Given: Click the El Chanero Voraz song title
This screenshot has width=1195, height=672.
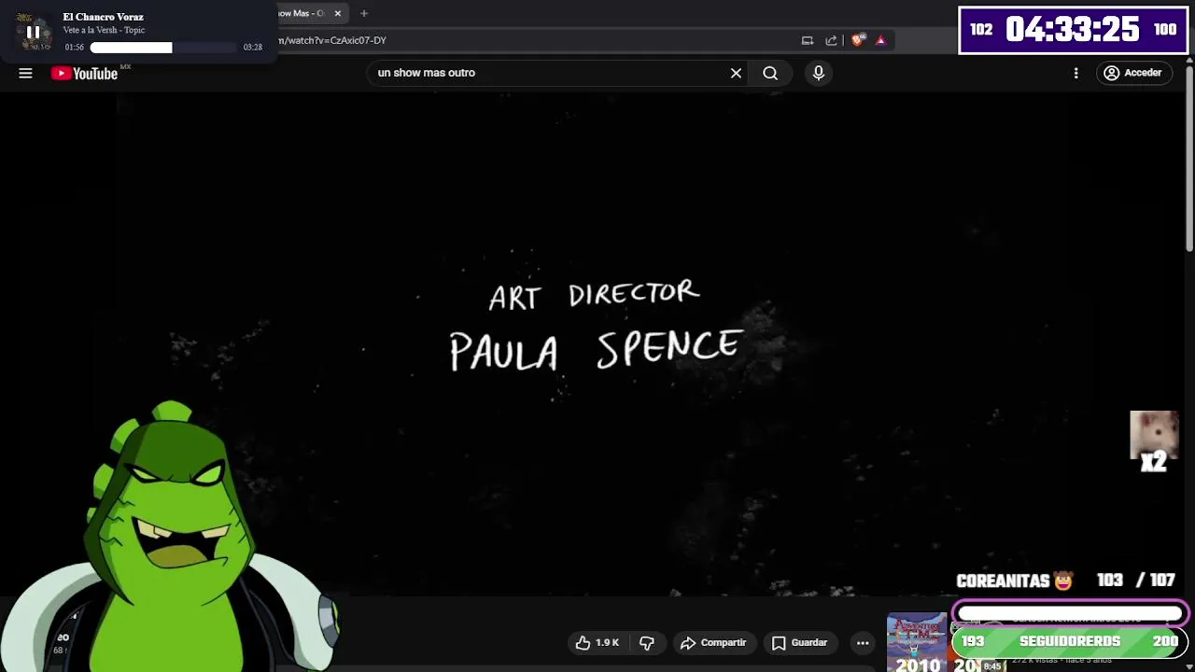Looking at the screenshot, I should 103,17.
